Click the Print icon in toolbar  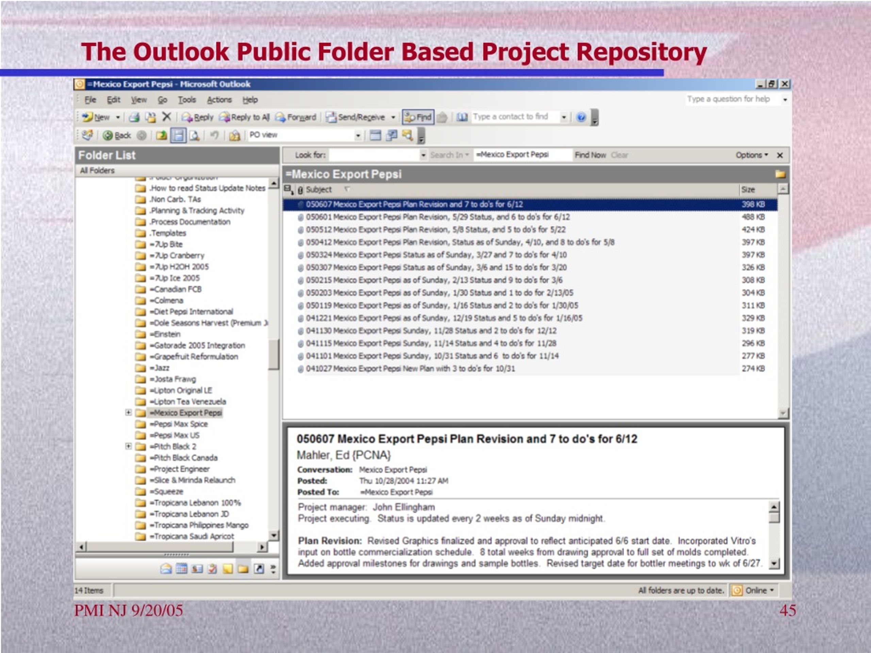135,117
